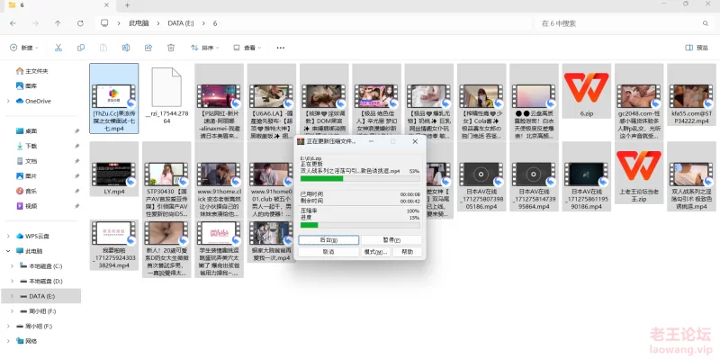Open 视频 videos quick access item
Screen dimensions: 720x359
pos(27,206)
